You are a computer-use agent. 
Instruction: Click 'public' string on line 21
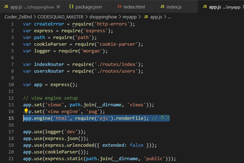pos(154,159)
